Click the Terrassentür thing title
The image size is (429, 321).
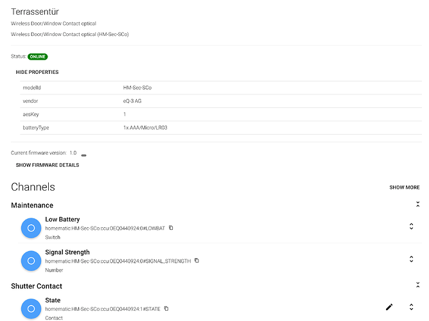36,11
